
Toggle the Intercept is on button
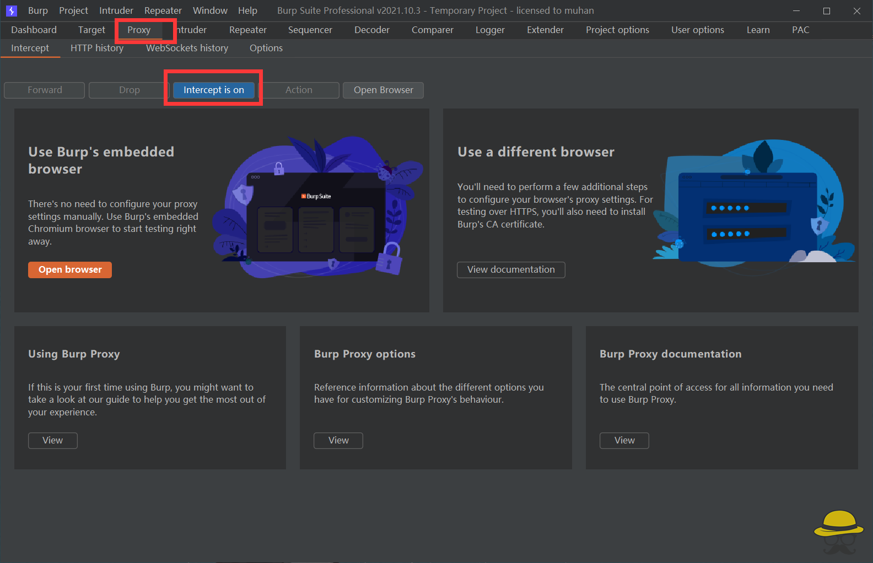(213, 90)
